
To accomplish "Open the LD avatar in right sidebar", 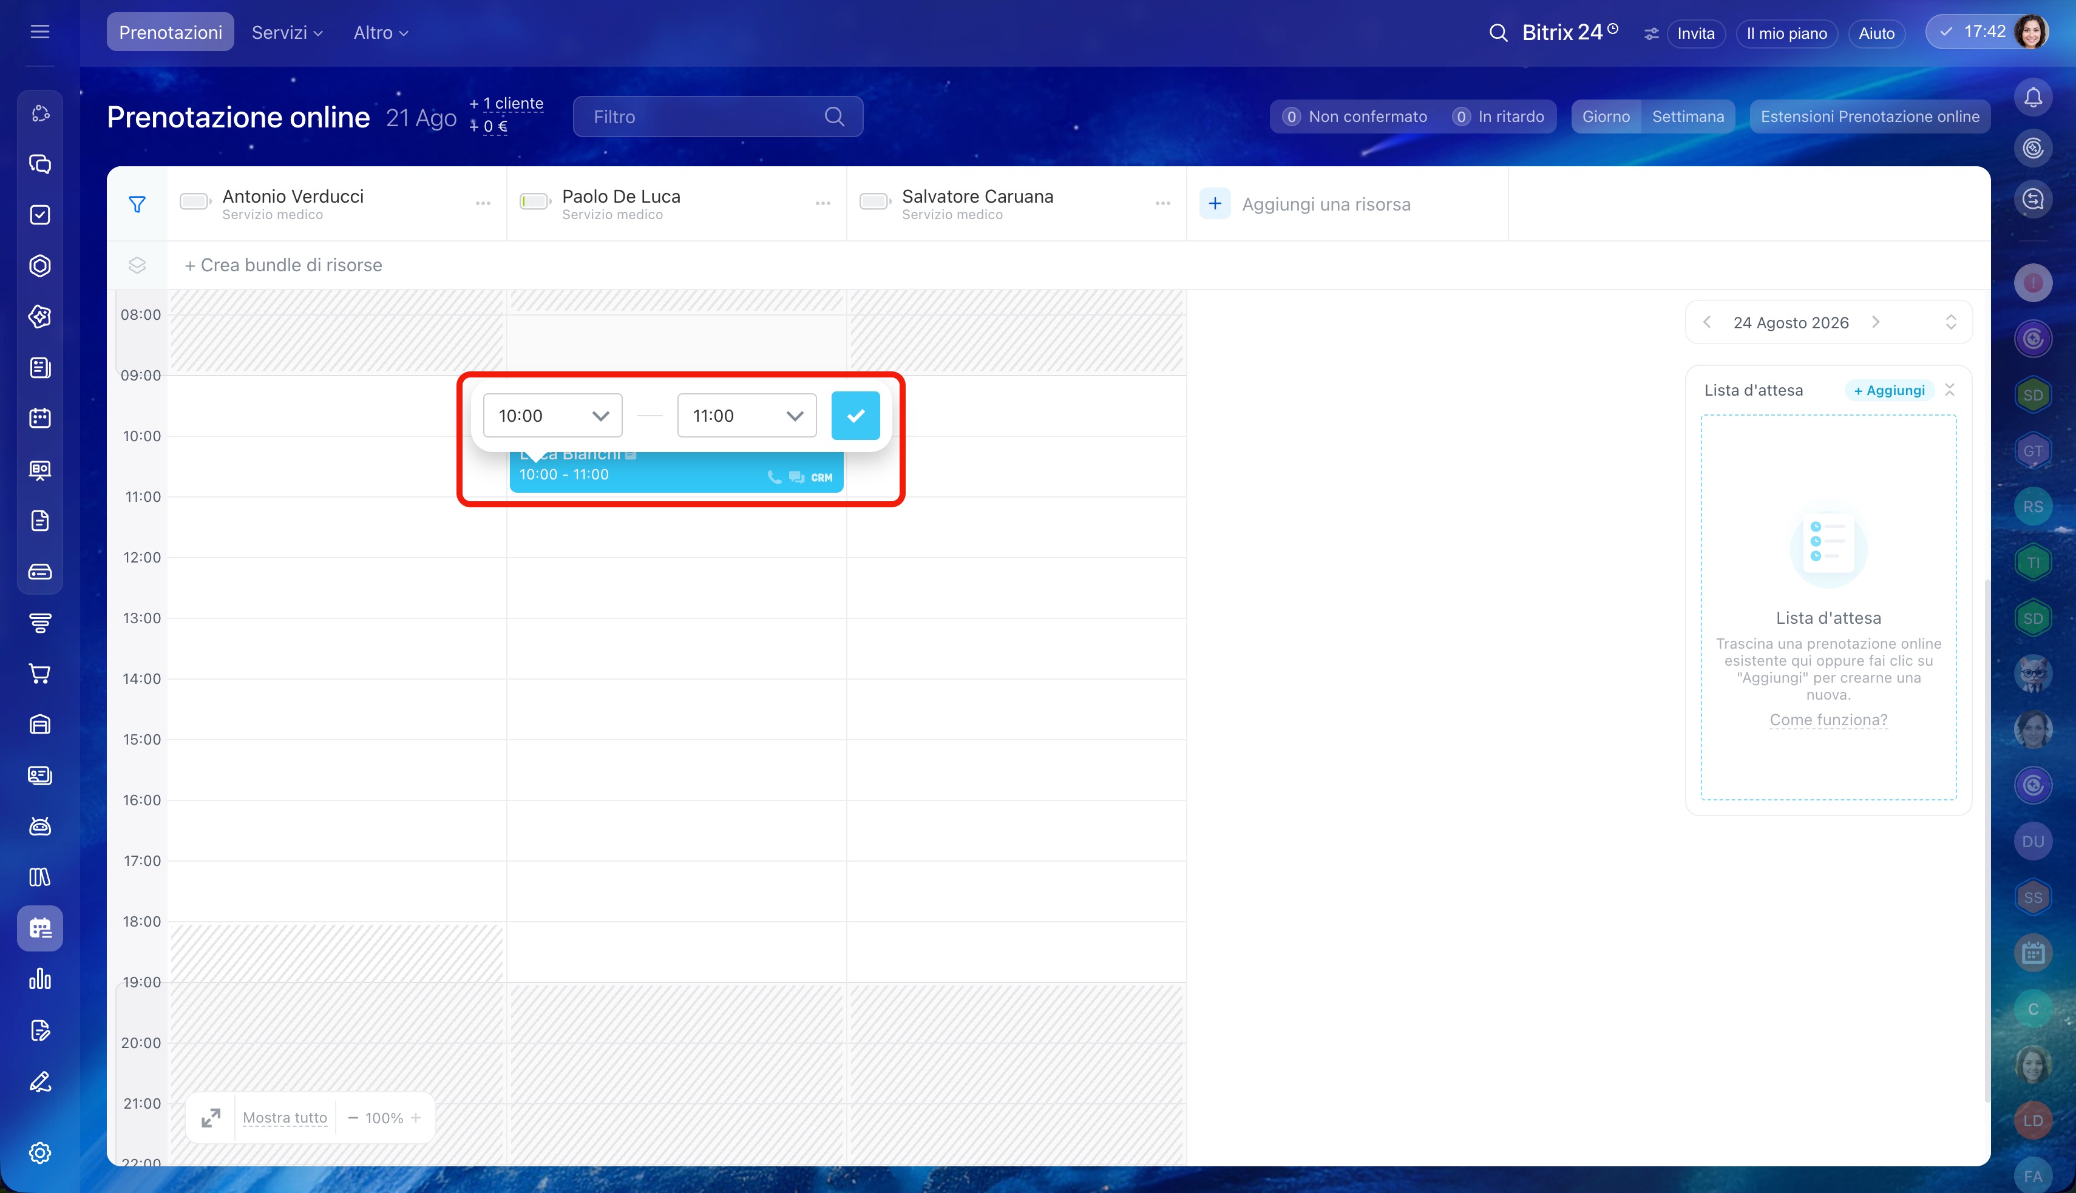I will pyautogui.click(x=2032, y=1120).
